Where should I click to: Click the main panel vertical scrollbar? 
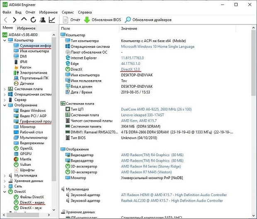point(253,63)
